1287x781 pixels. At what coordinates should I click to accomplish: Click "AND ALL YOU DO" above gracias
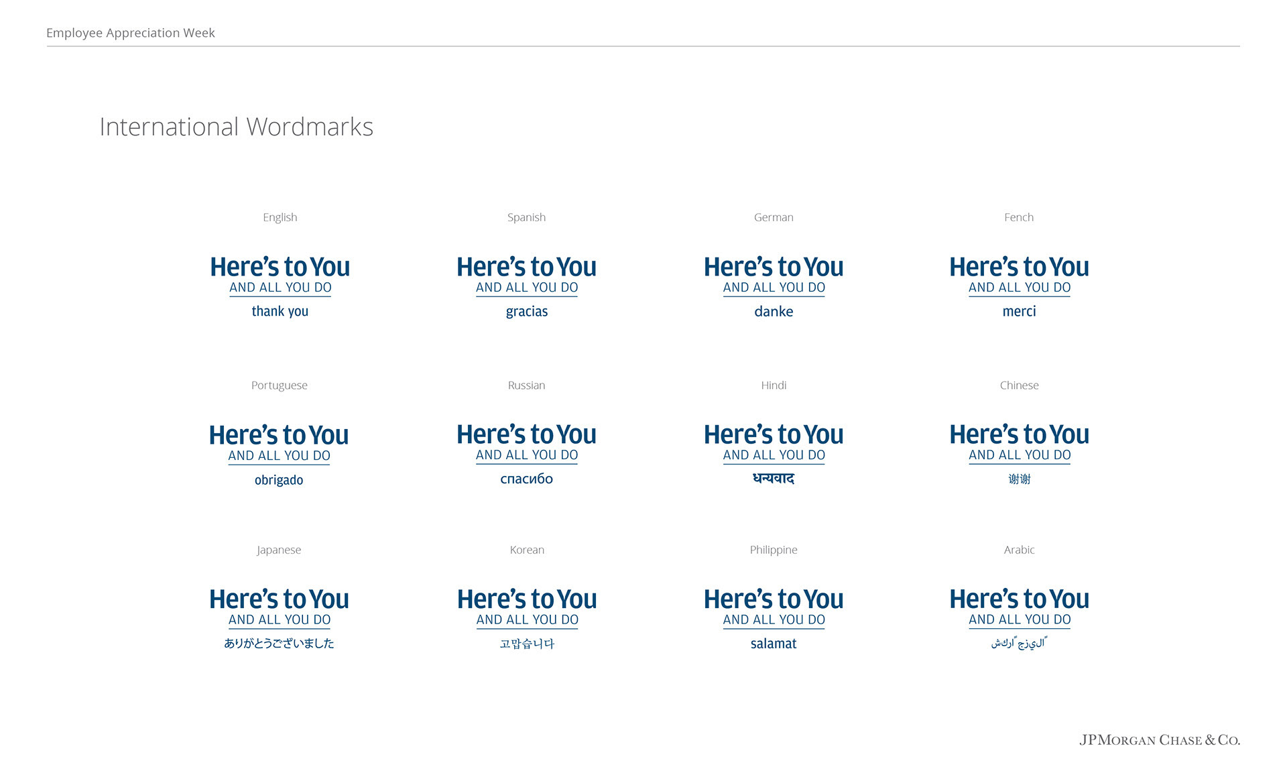click(527, 288)
